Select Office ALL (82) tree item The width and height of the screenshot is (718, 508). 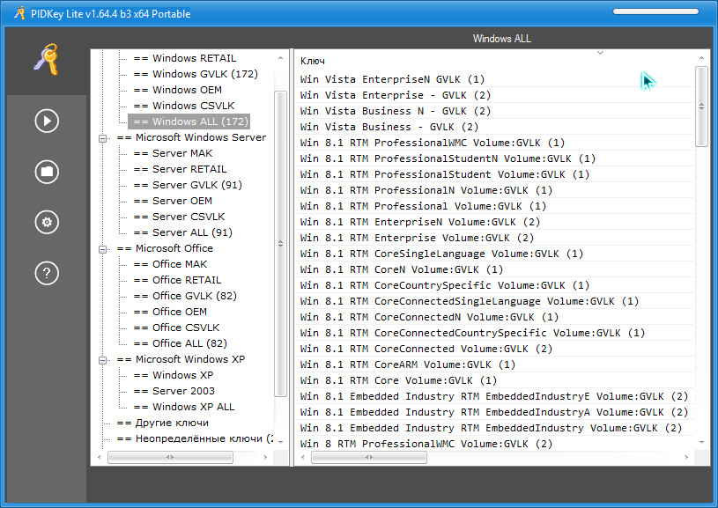click(180, 343)
